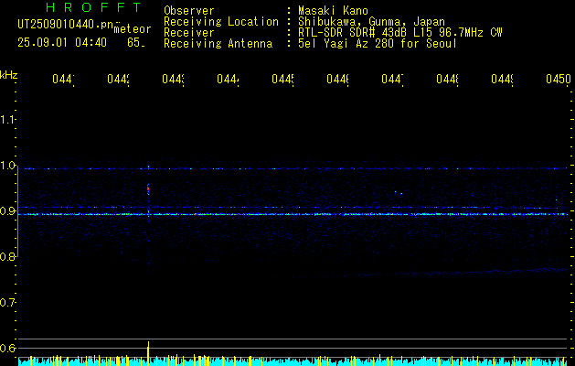Select 'Shibukawa, Gunma, Japan' location text
575x366 pixels.
click(371, 22)
